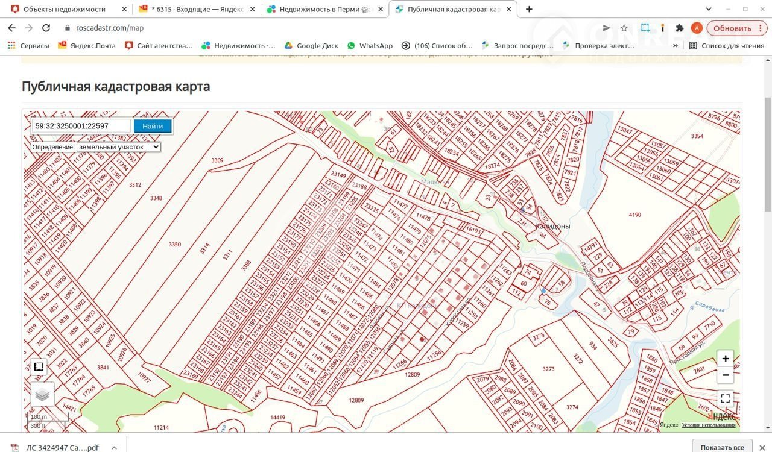Viewport: 772px width, 452px height.
Task: Open new browser tab
Action: click(x=529, y=9)
